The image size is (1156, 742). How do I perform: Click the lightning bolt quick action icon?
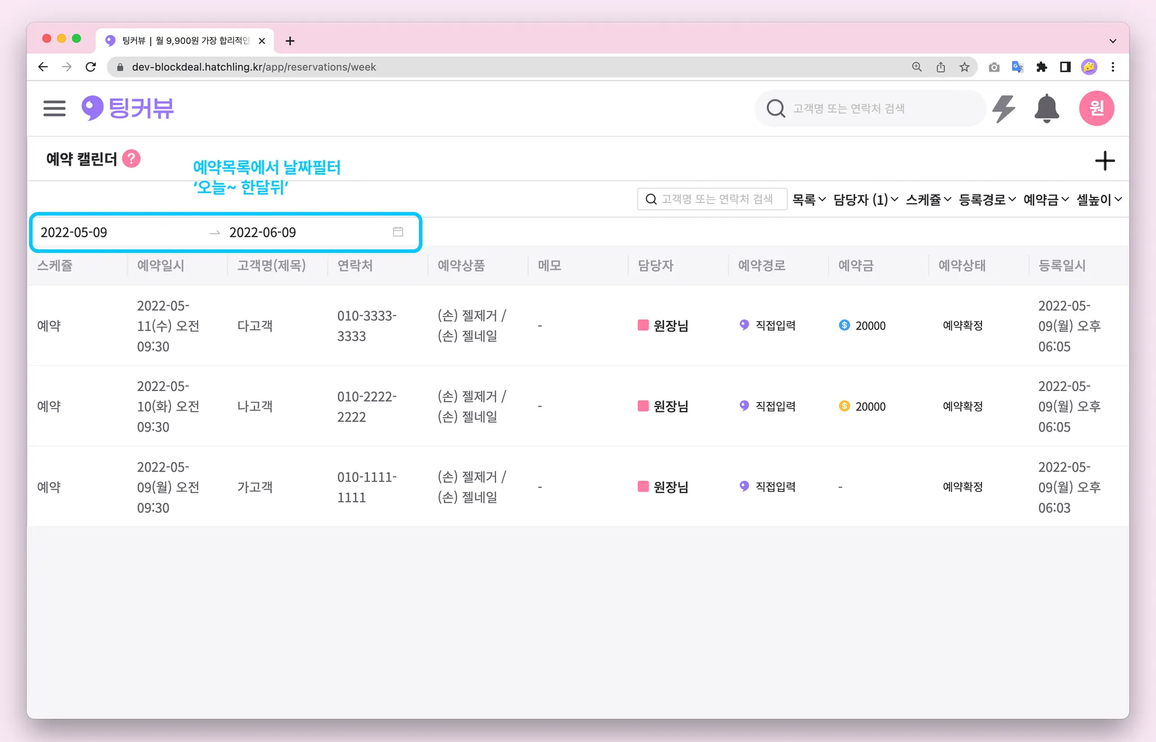click(x=1004, y=108)
